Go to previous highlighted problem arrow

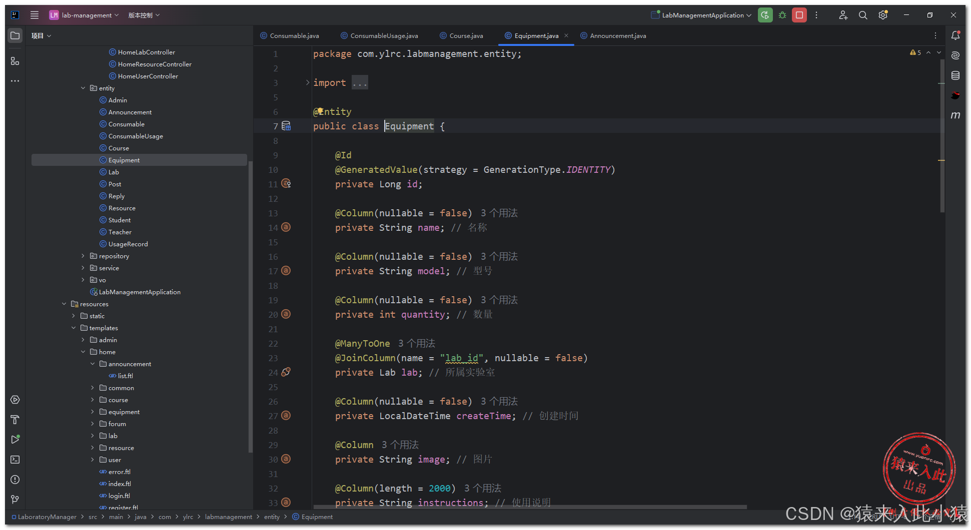coord(928,52)
